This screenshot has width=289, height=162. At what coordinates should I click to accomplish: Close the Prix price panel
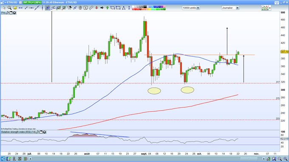pos(14,13)
